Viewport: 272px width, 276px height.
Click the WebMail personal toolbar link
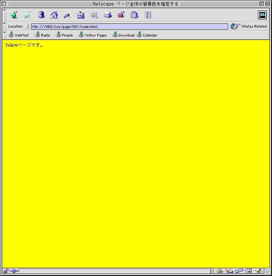tap(19, 35)
